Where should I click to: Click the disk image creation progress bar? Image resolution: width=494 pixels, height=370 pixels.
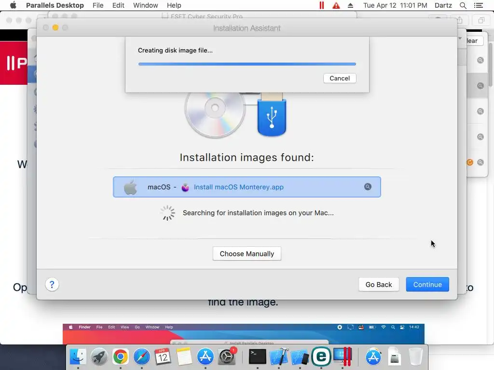pyautogui.click(x=247, y=64)
